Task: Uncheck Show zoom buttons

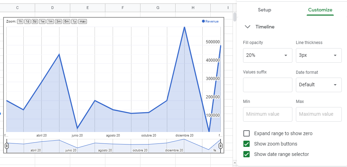Action: tap(247, 144)
